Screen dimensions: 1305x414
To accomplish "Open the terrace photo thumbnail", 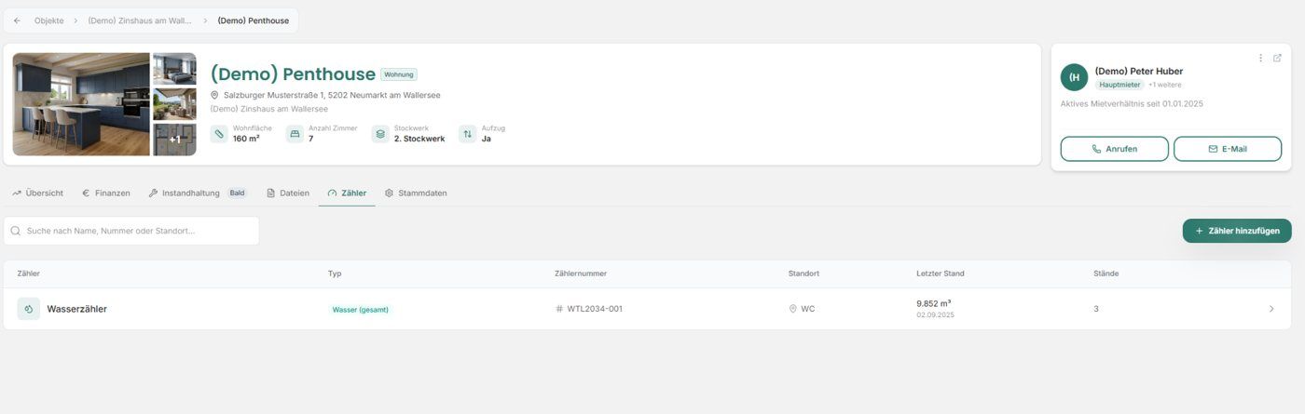I will [174, 104].
